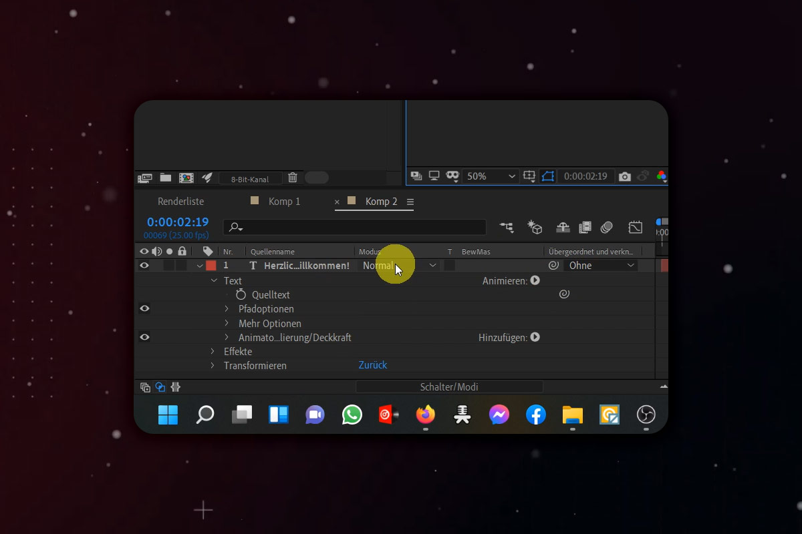
Task: Open project settings rocket icon
Action: 207,178
